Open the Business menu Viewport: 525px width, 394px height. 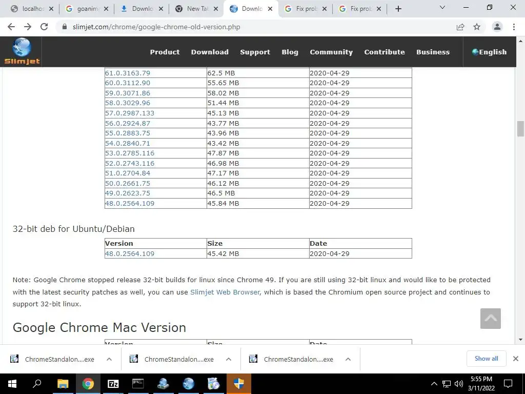coord(433,52)
